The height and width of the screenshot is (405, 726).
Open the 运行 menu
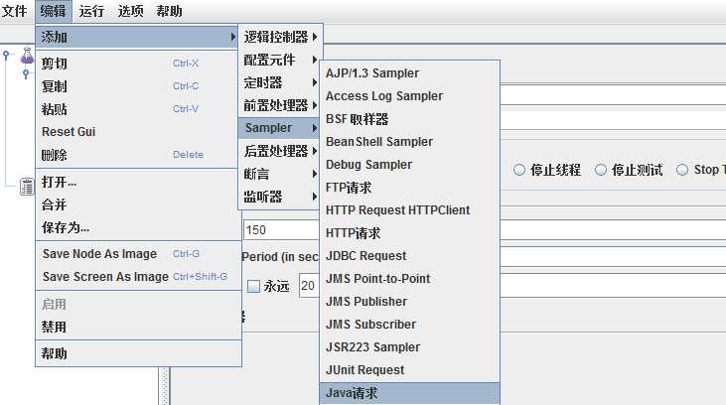pyautogui.click(x=91, y=11)
